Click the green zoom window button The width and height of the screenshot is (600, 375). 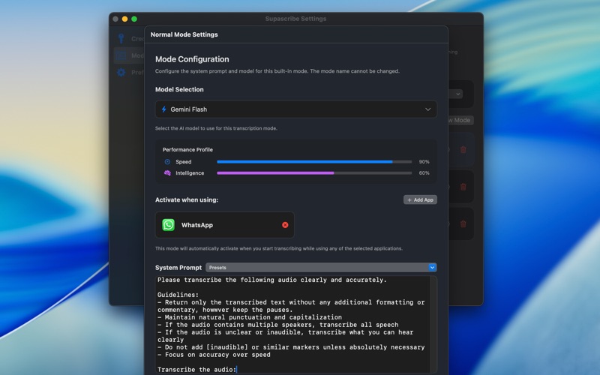pyautogui.click(x=134, y=19)
